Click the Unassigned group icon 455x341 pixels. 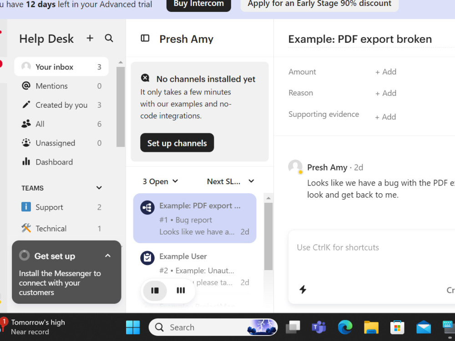coord(26,143)
